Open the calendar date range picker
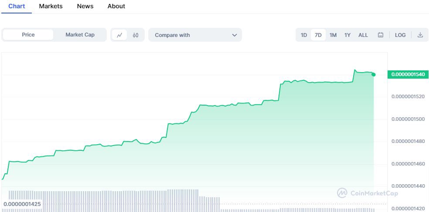This screenshot has height=212, width=429. (x=380, y=35)
